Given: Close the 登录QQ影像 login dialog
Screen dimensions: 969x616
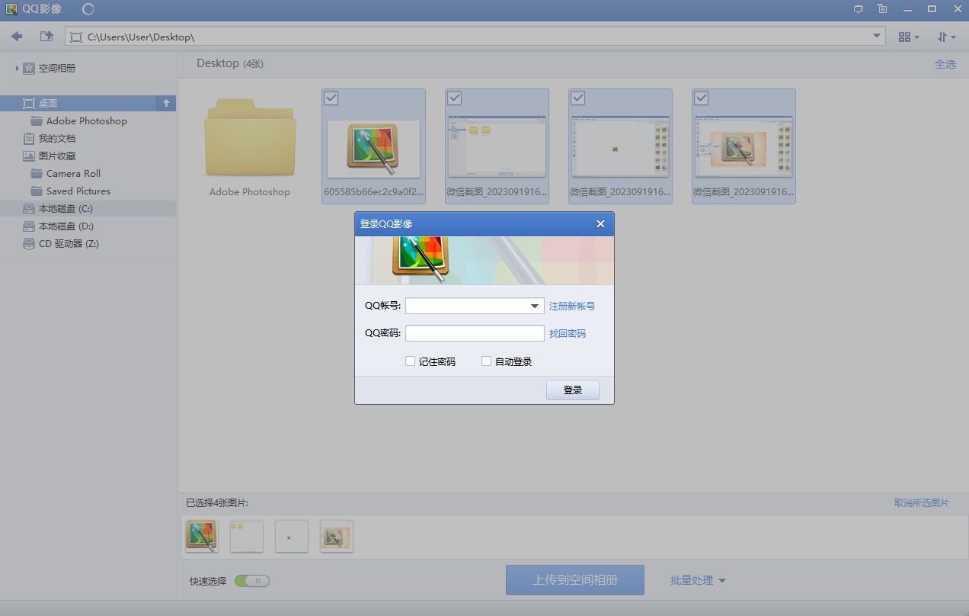Looking at the screenshot, I should (x=600, y=223).
